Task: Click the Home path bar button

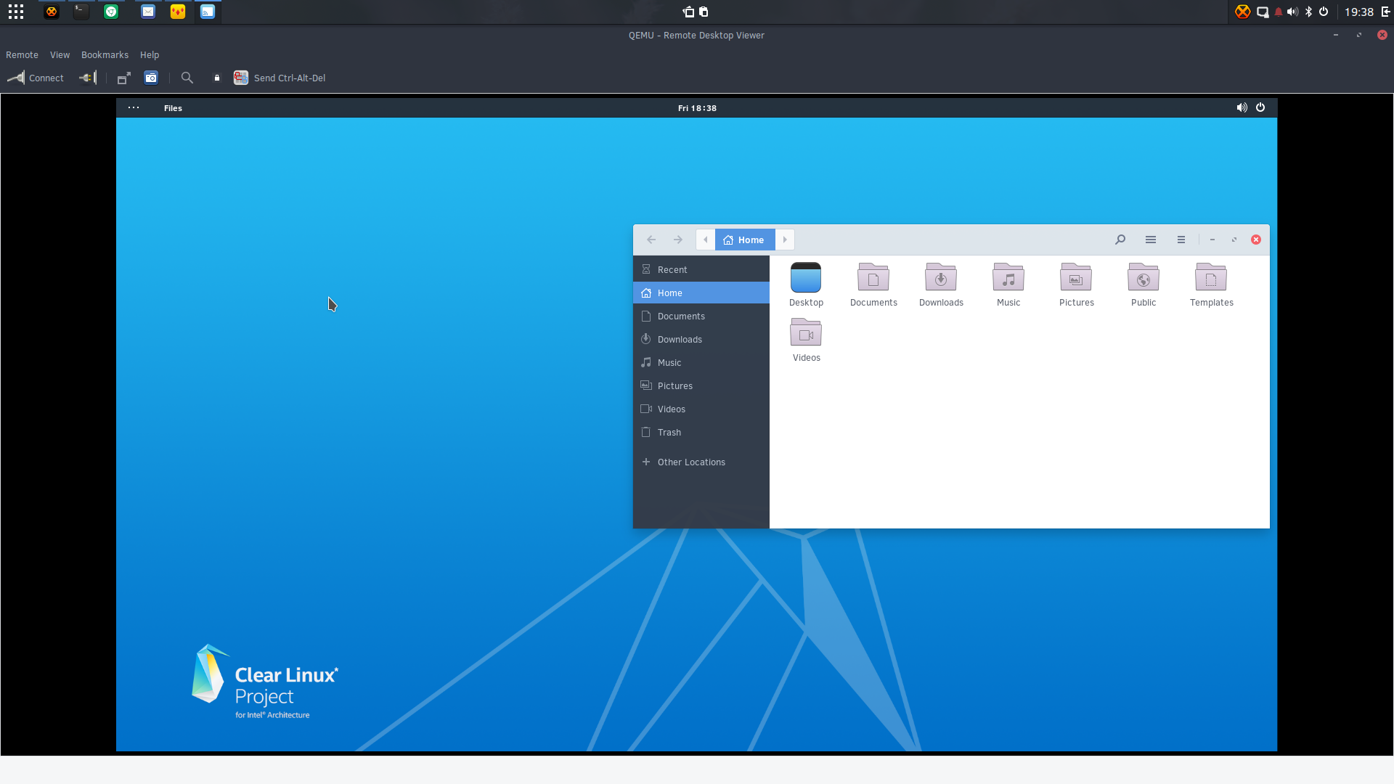Action: [745, 240]
